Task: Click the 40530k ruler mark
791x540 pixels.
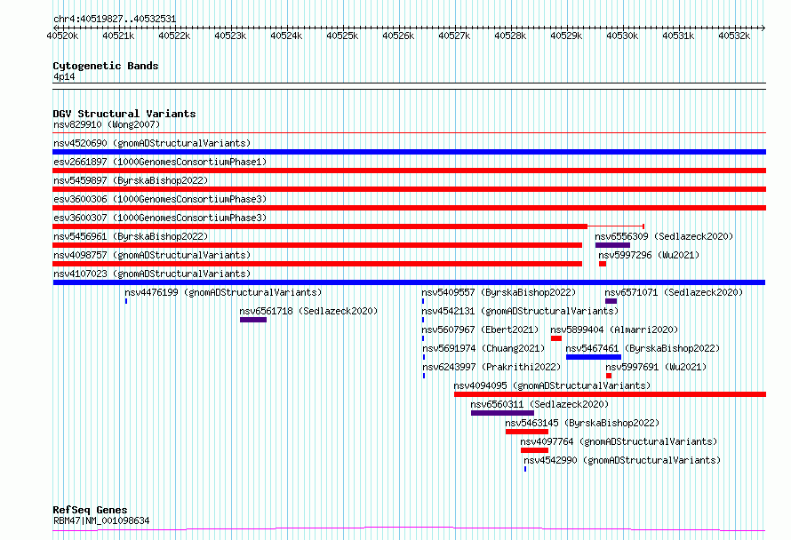Action: pos(622,36)
